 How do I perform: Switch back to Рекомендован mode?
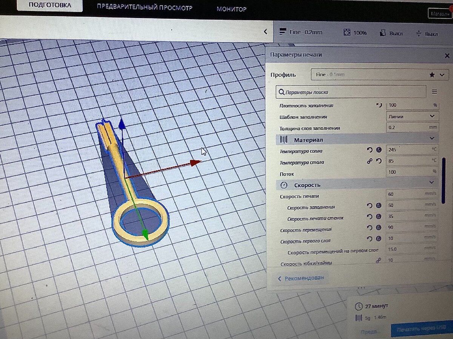[301, 278]
